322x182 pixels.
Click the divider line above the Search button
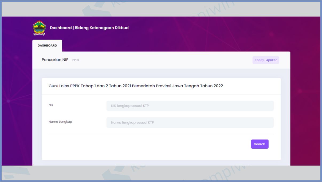pyautogui.click(x=161, y=134)
